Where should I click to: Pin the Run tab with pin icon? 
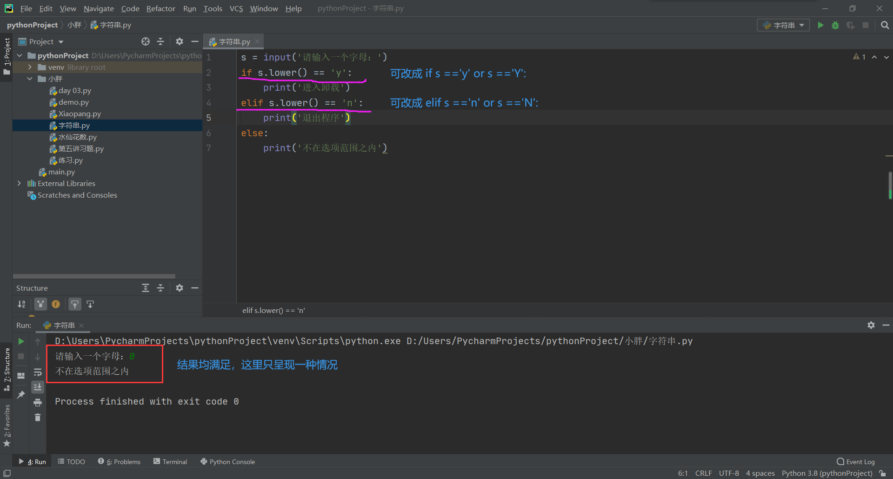click(21, 394)
